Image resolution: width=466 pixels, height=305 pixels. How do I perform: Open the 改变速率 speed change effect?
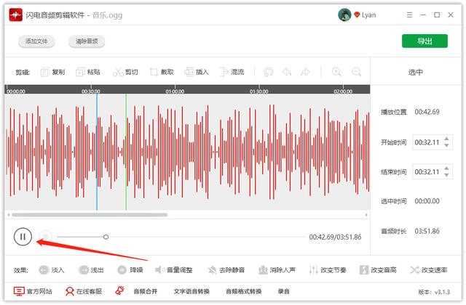[428, 269]
